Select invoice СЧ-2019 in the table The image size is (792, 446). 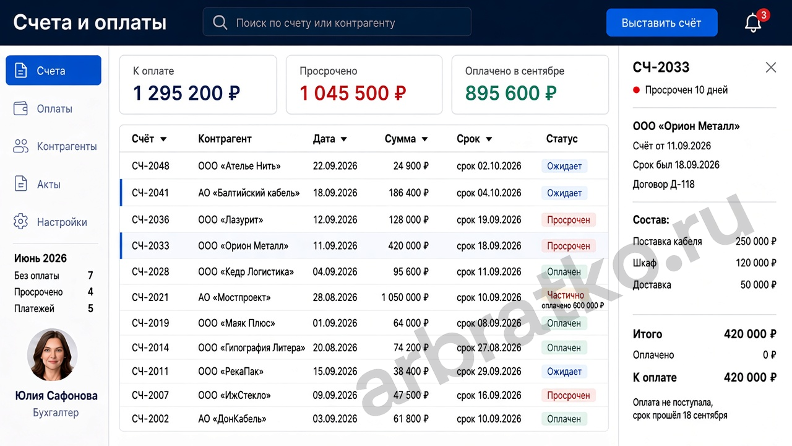click(150, 323)
